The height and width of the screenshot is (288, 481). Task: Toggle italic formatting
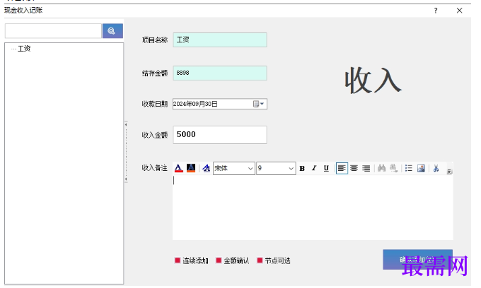tap(314, 168)
